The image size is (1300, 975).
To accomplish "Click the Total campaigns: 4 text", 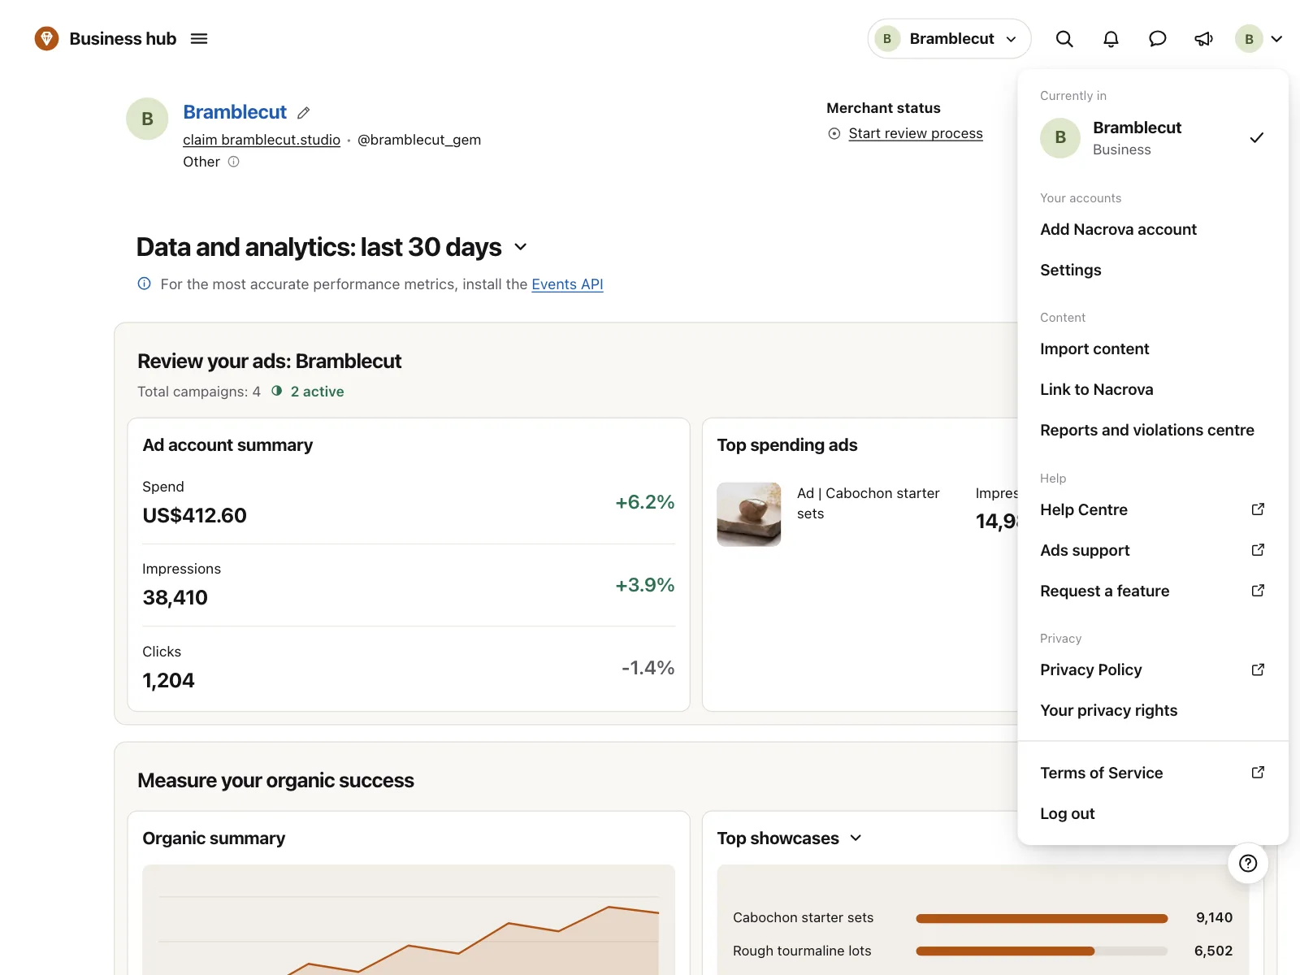I will click(x=199, y=392).
